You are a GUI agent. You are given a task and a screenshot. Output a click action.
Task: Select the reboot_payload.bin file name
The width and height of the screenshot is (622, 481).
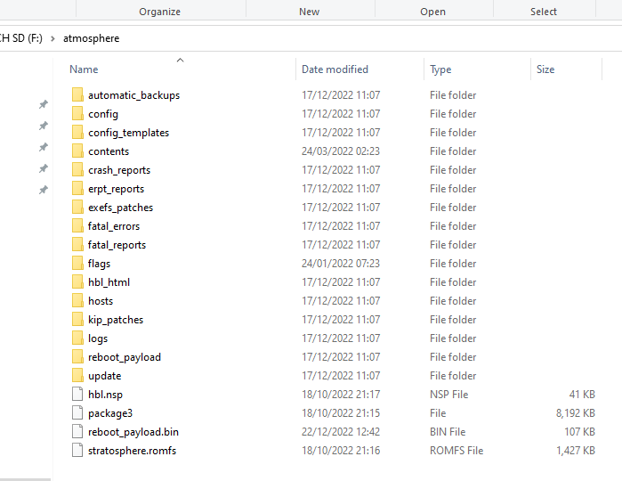(x=133, y=432)
